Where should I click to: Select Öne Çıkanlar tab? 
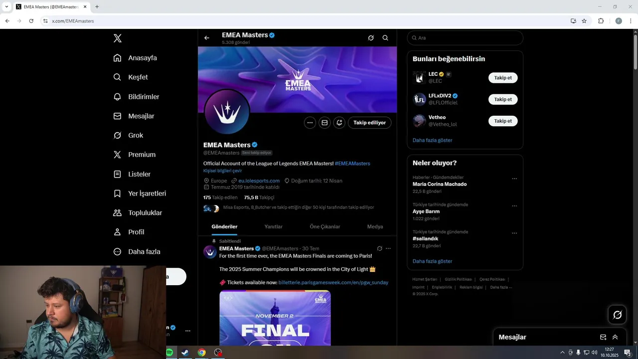pos(325,227)
